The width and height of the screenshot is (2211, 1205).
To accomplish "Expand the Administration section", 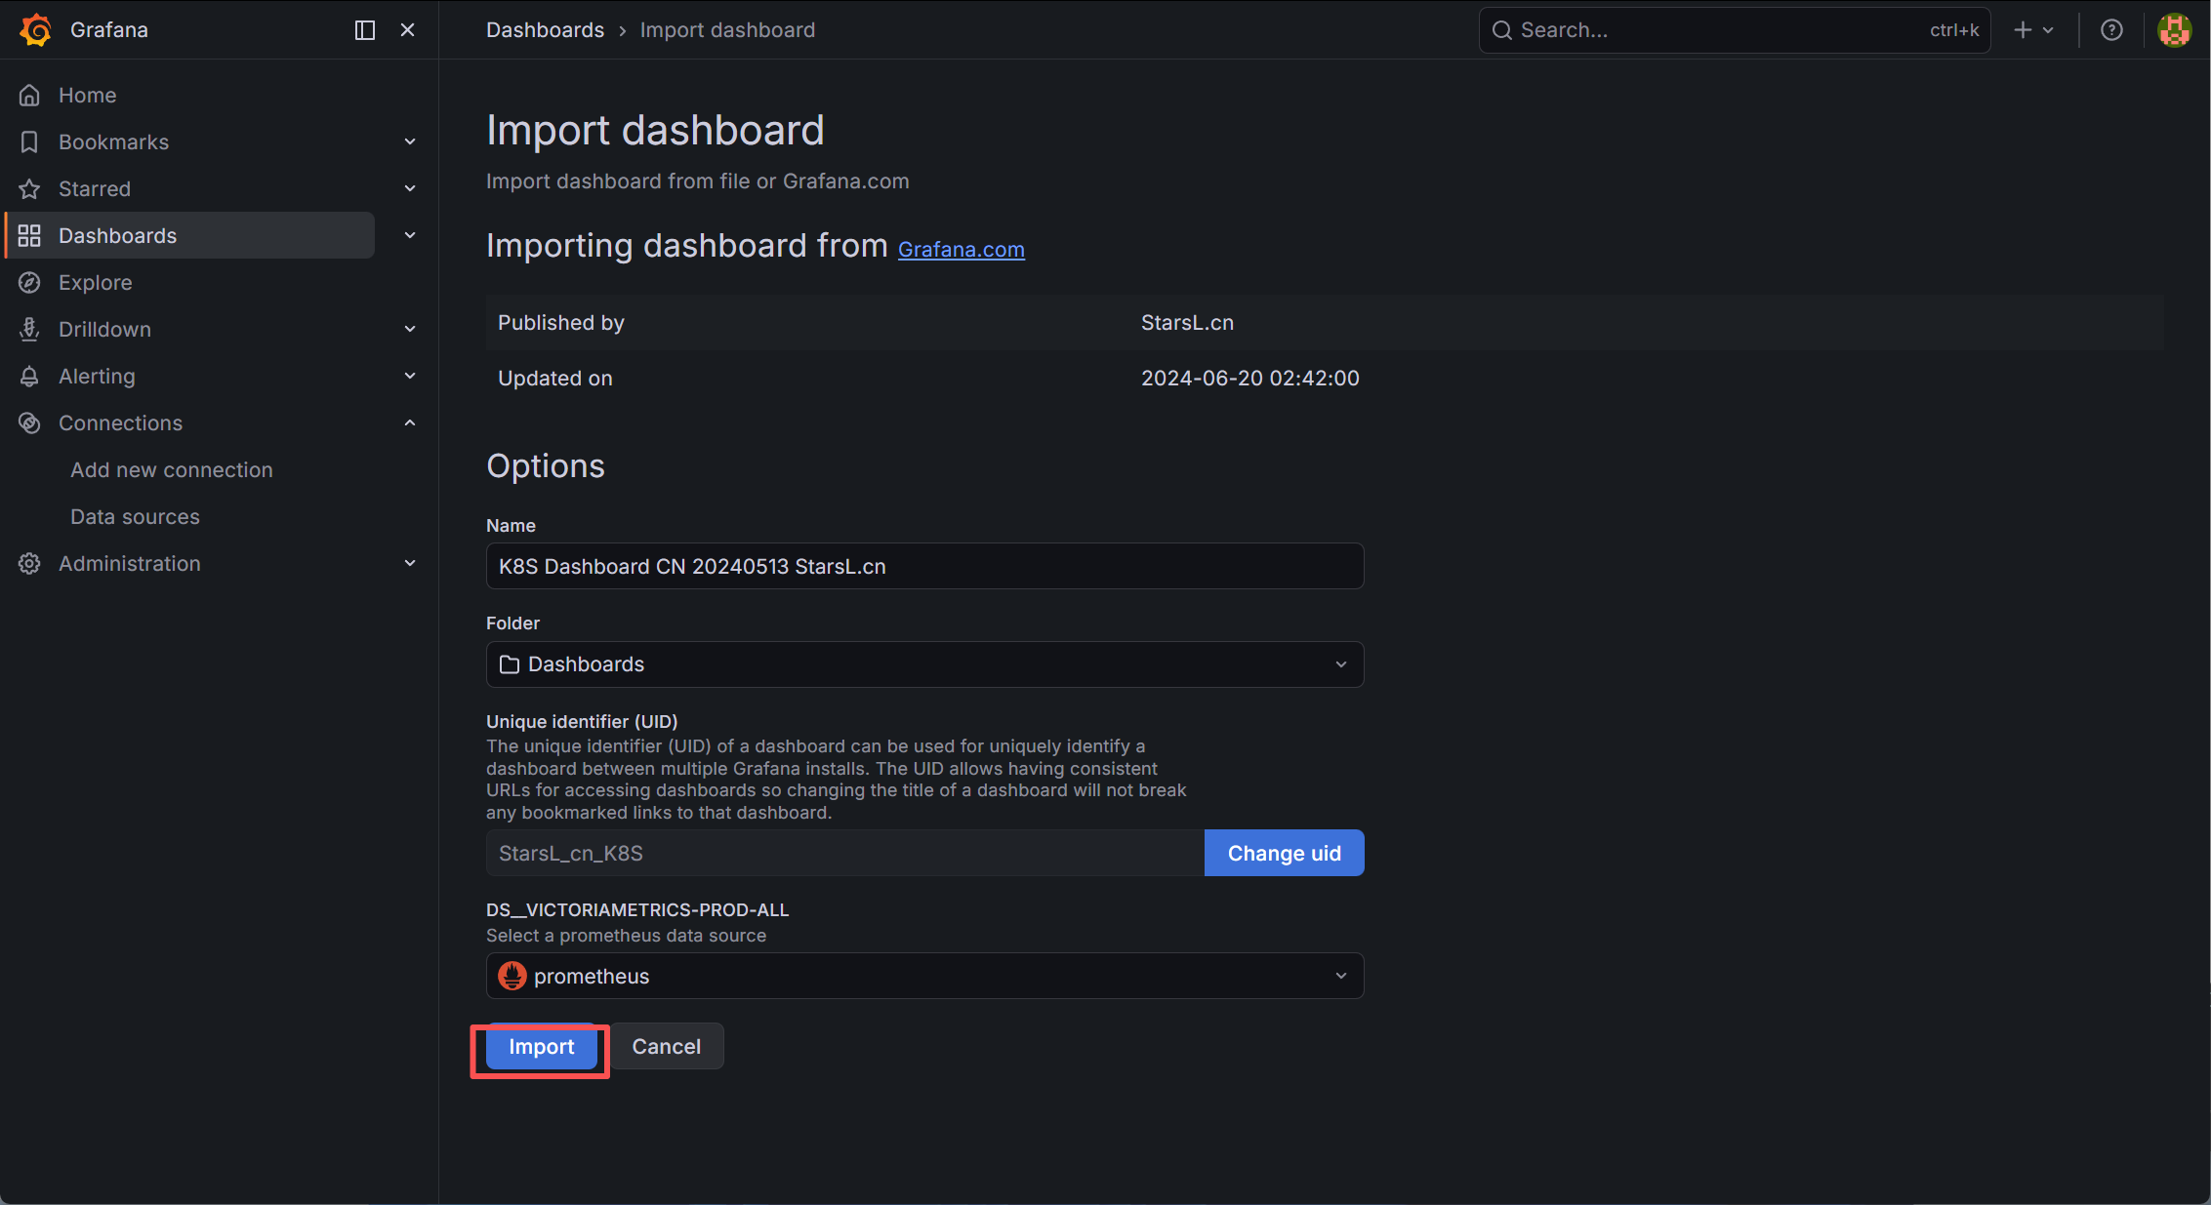I will (410, 564).
